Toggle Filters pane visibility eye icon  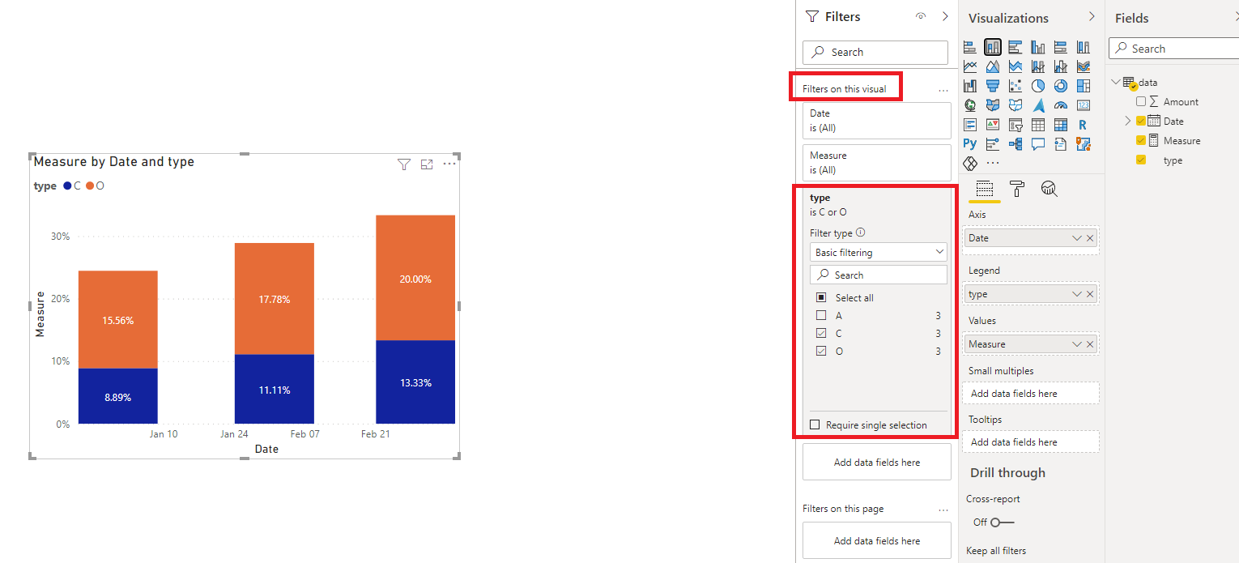point(921,16)
